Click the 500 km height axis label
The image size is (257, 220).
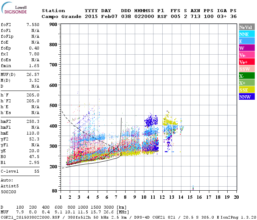[x=53, y=106]
